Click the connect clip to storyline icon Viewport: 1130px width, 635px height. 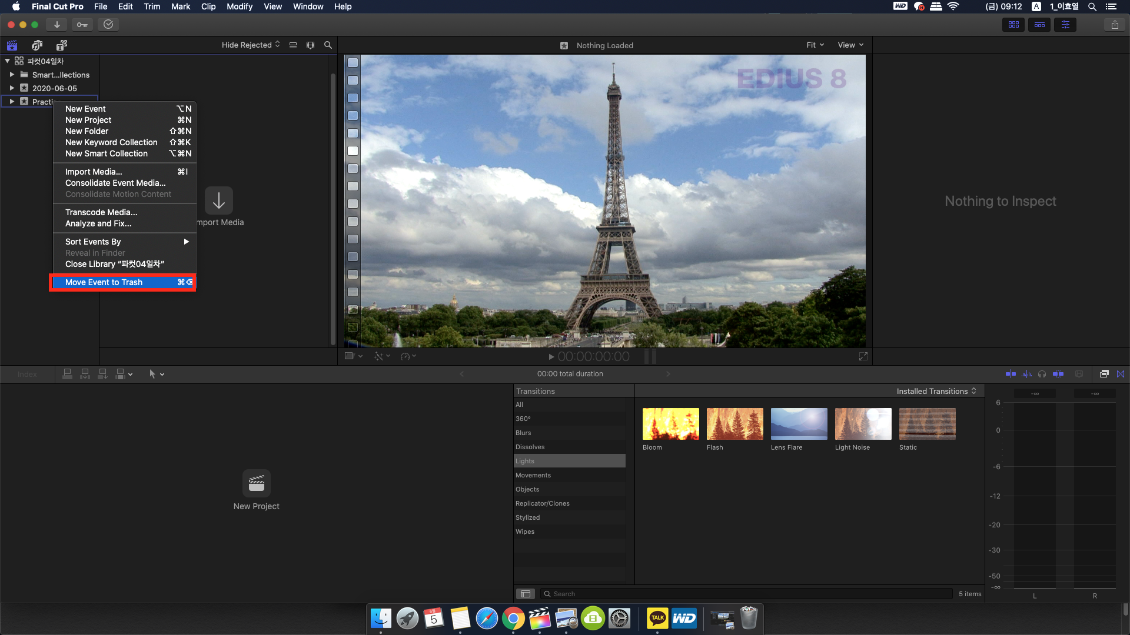click(x=68, y=374)
